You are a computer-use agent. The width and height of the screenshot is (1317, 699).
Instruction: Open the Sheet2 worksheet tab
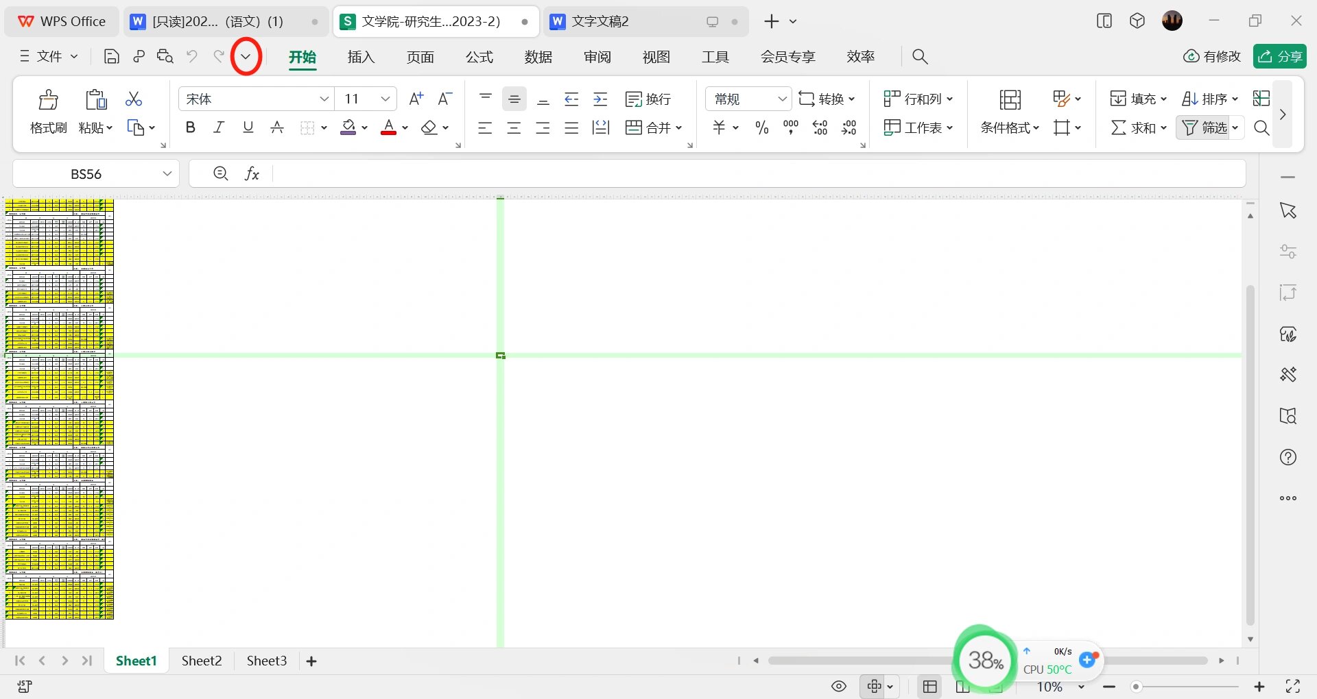[202, 661]
